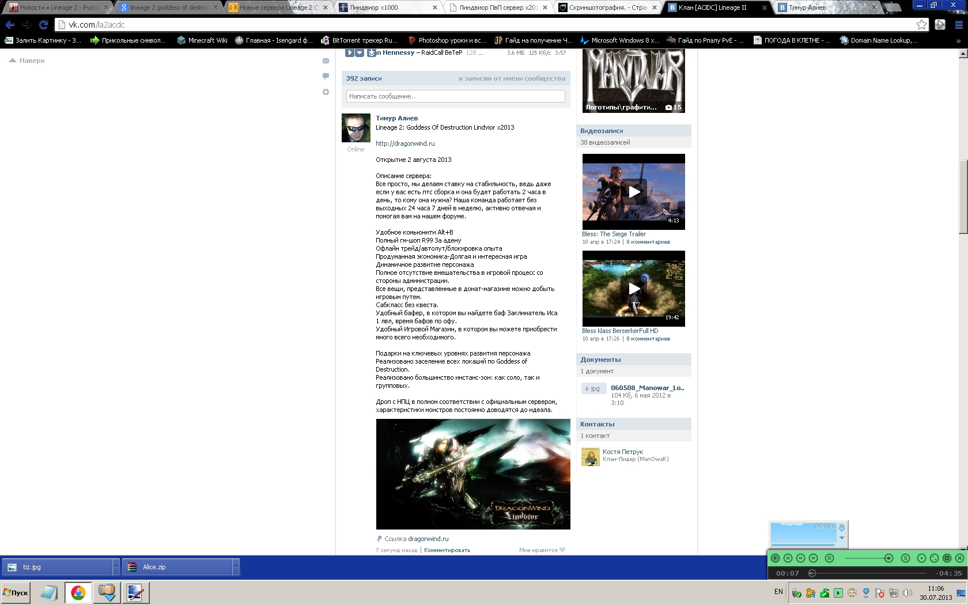Open the Domain Name Lookup bookmark
The height and width of the screenshot is (605, 968).
(879, 40)
